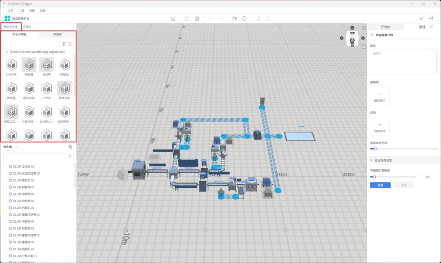Image resolution: width=441 pixels, height=263 pixels.
Task: Click the play/run icon at top right
Action: coord(431,19)
